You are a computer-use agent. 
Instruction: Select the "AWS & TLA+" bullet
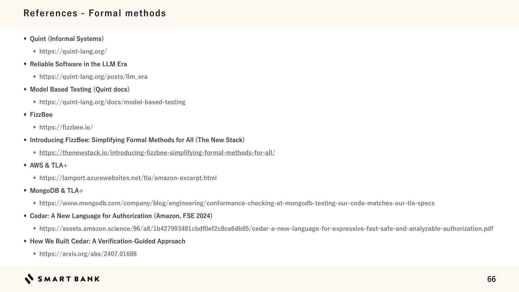pyautogui.click(x=49, y=165)
